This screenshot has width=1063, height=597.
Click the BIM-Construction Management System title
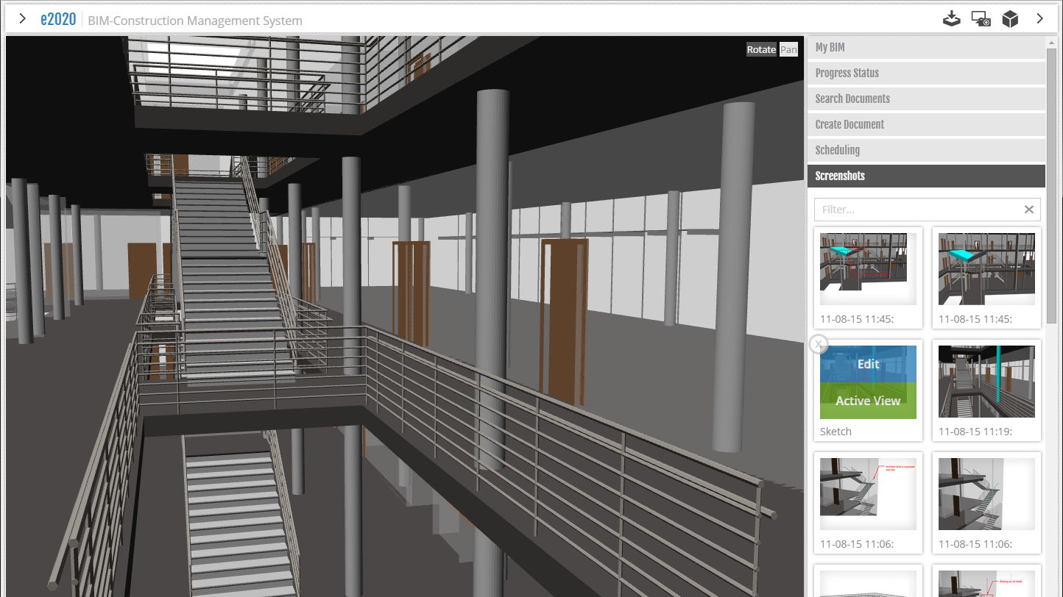(195, 21)
